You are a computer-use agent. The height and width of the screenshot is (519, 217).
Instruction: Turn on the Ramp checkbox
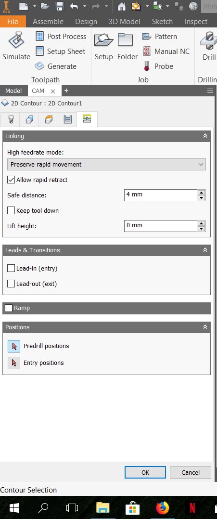click(x=9, y=308)
